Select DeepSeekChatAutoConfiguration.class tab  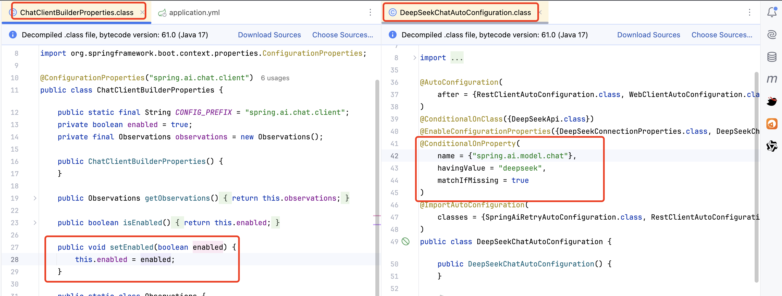click(x=465, y=13)
